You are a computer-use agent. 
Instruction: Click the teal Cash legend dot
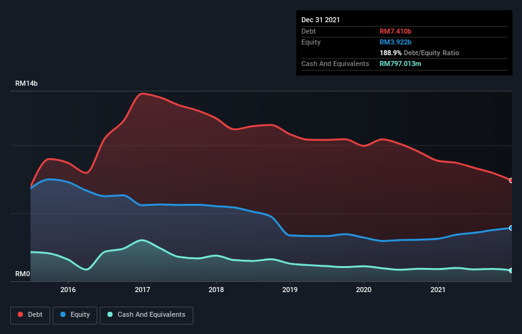click(x=110, y=314)
